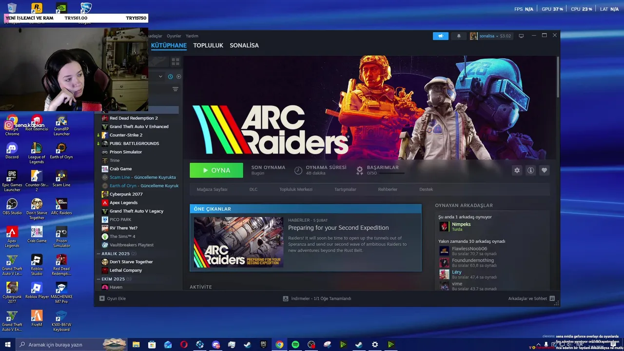This screenshot has width=624, height=351.
Task: Open advanced filter options icon
Action: [175, 89]
